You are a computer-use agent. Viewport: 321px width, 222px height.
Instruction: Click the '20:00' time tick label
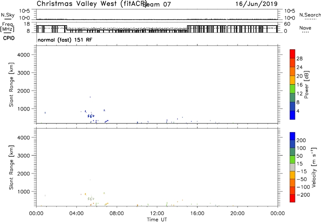pos(238,214)
